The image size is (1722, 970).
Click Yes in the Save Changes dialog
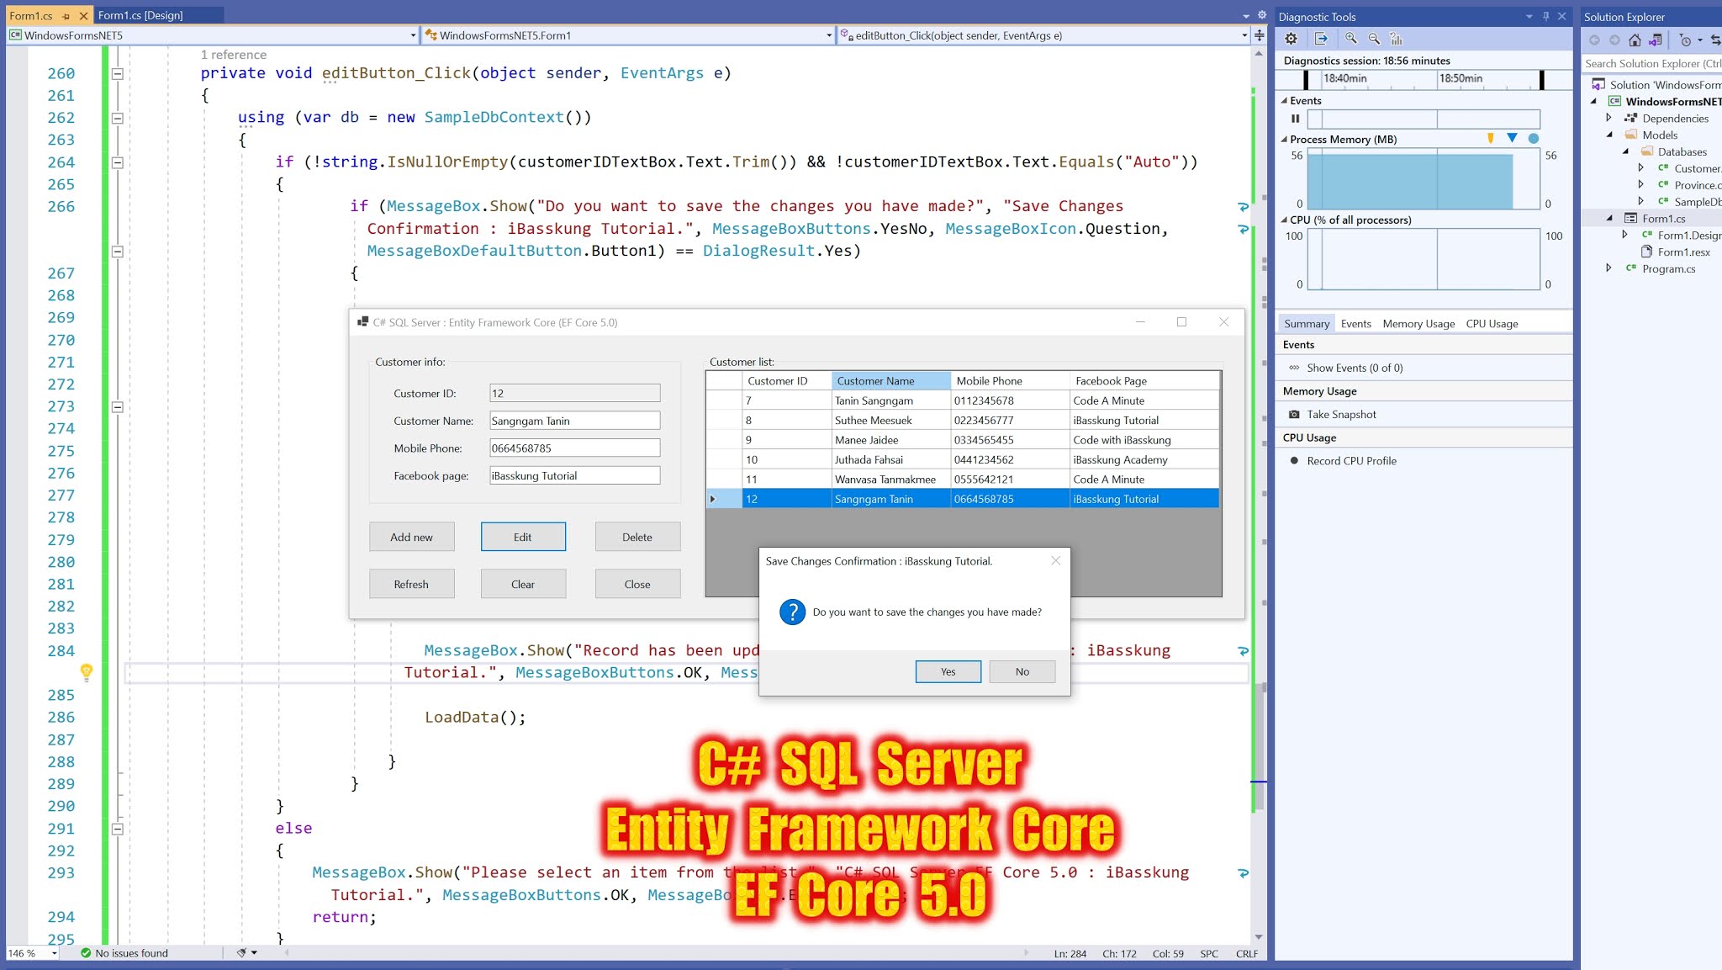tap(948, 671)
